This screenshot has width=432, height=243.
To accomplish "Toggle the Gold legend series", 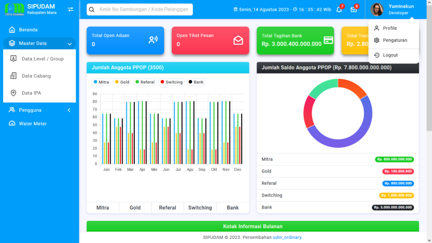I will (122, 82).
